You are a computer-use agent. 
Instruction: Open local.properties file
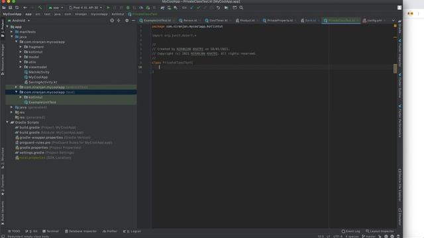(x=43, y=157)
